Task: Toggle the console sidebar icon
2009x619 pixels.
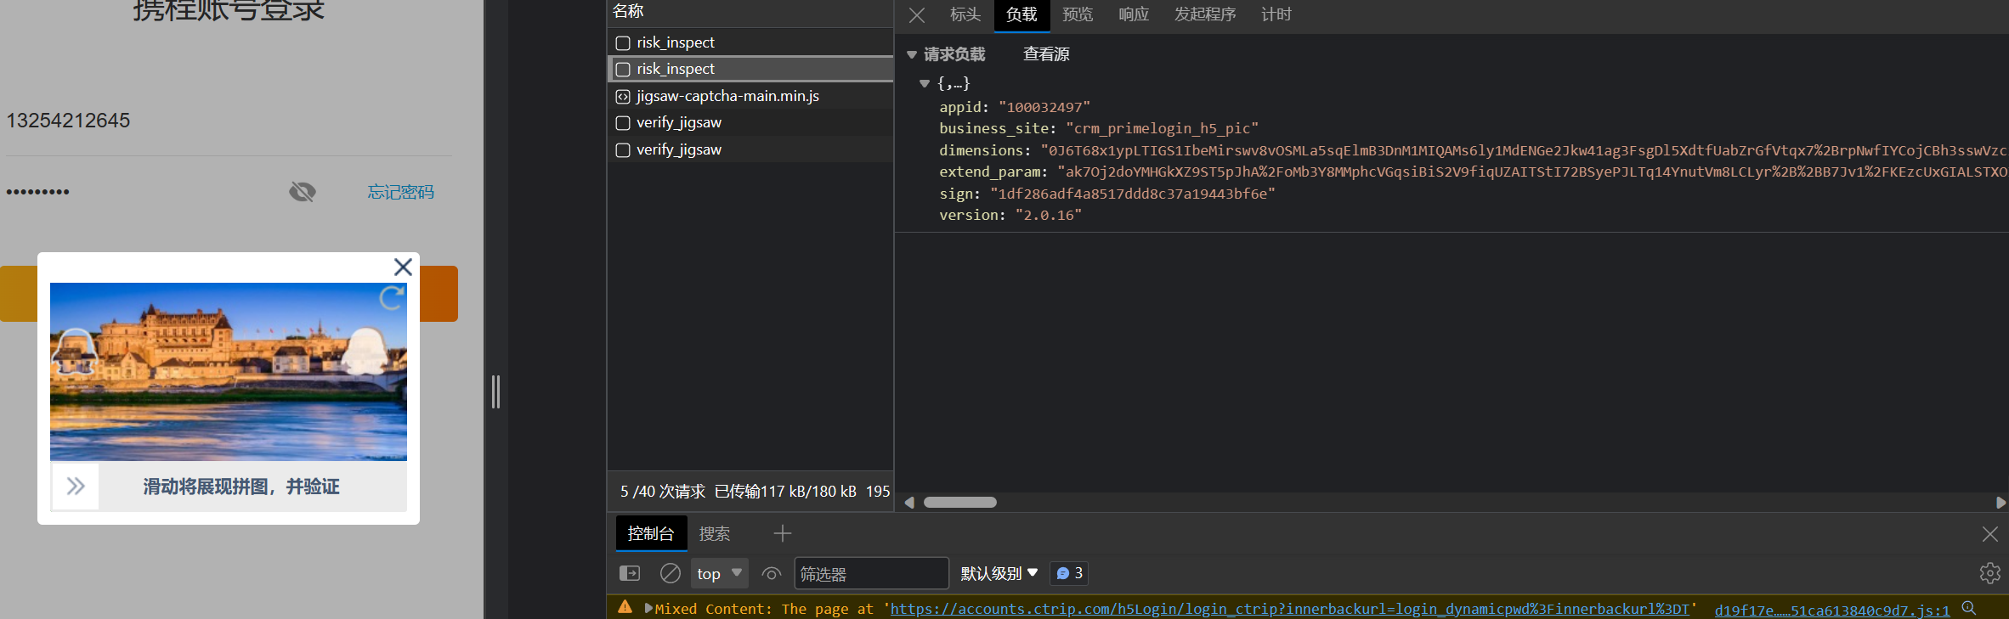Action: 630,573
